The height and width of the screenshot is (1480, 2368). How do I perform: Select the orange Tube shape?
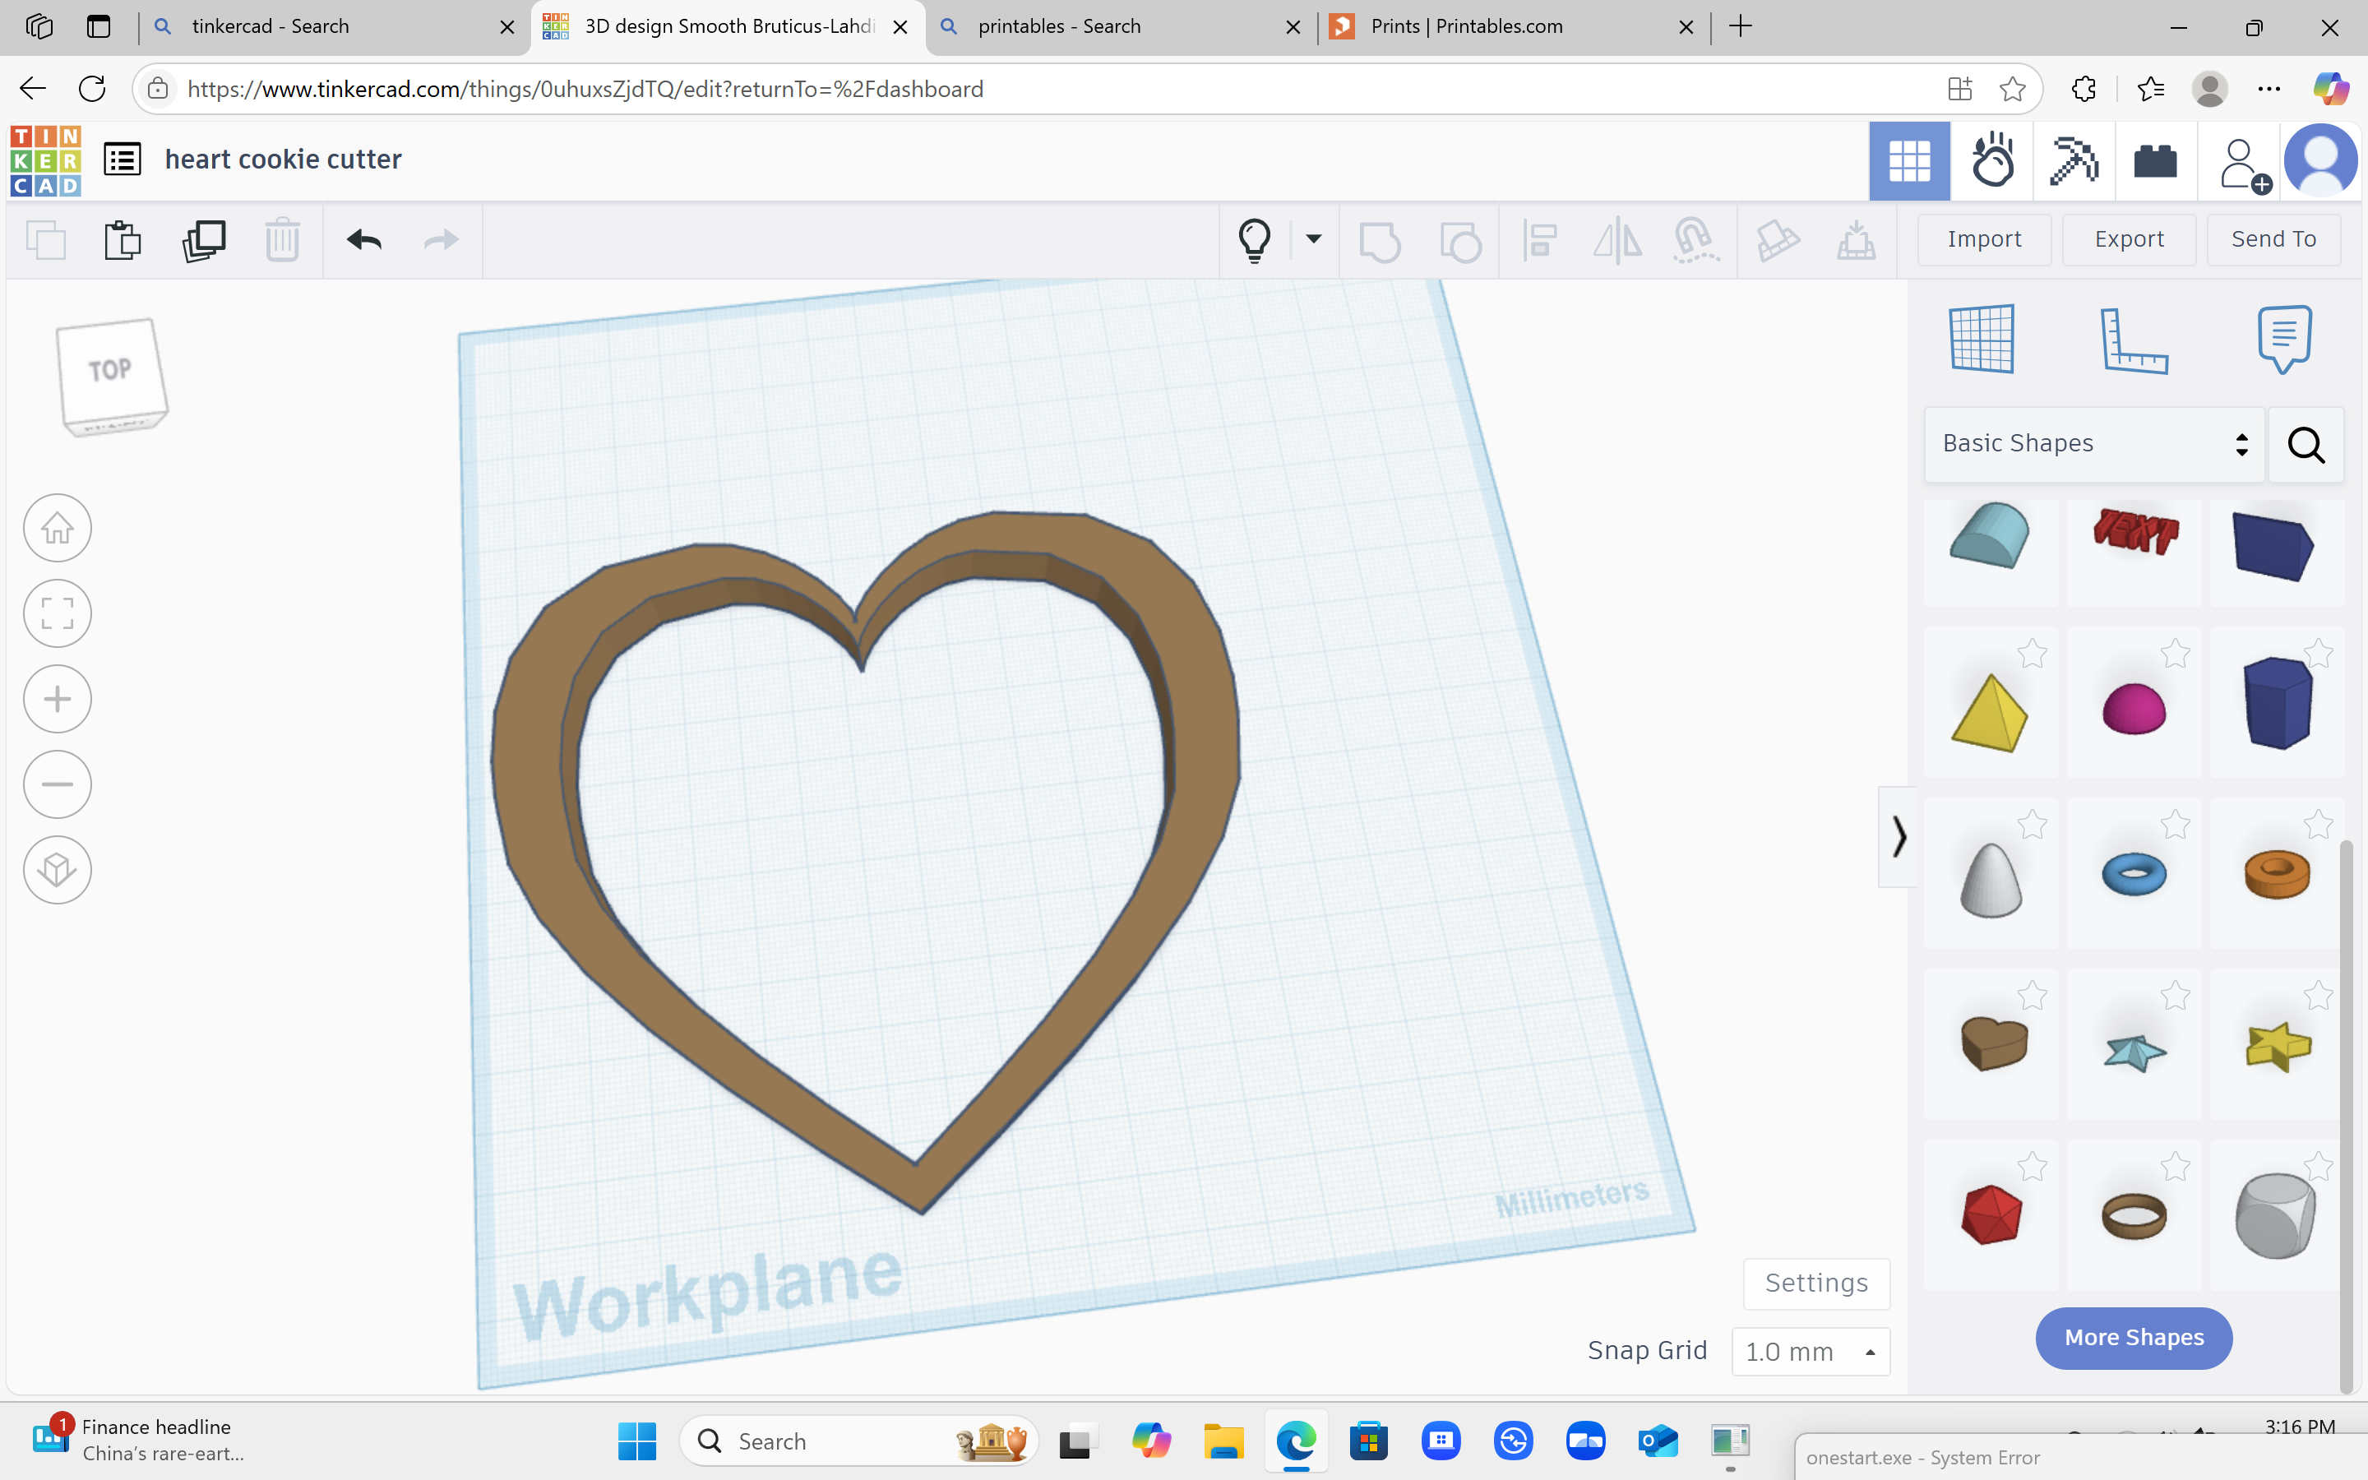(2276, 873)
